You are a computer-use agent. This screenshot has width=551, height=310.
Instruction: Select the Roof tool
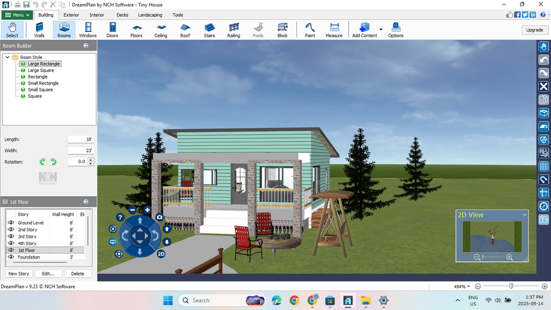(x=185, y=29)
